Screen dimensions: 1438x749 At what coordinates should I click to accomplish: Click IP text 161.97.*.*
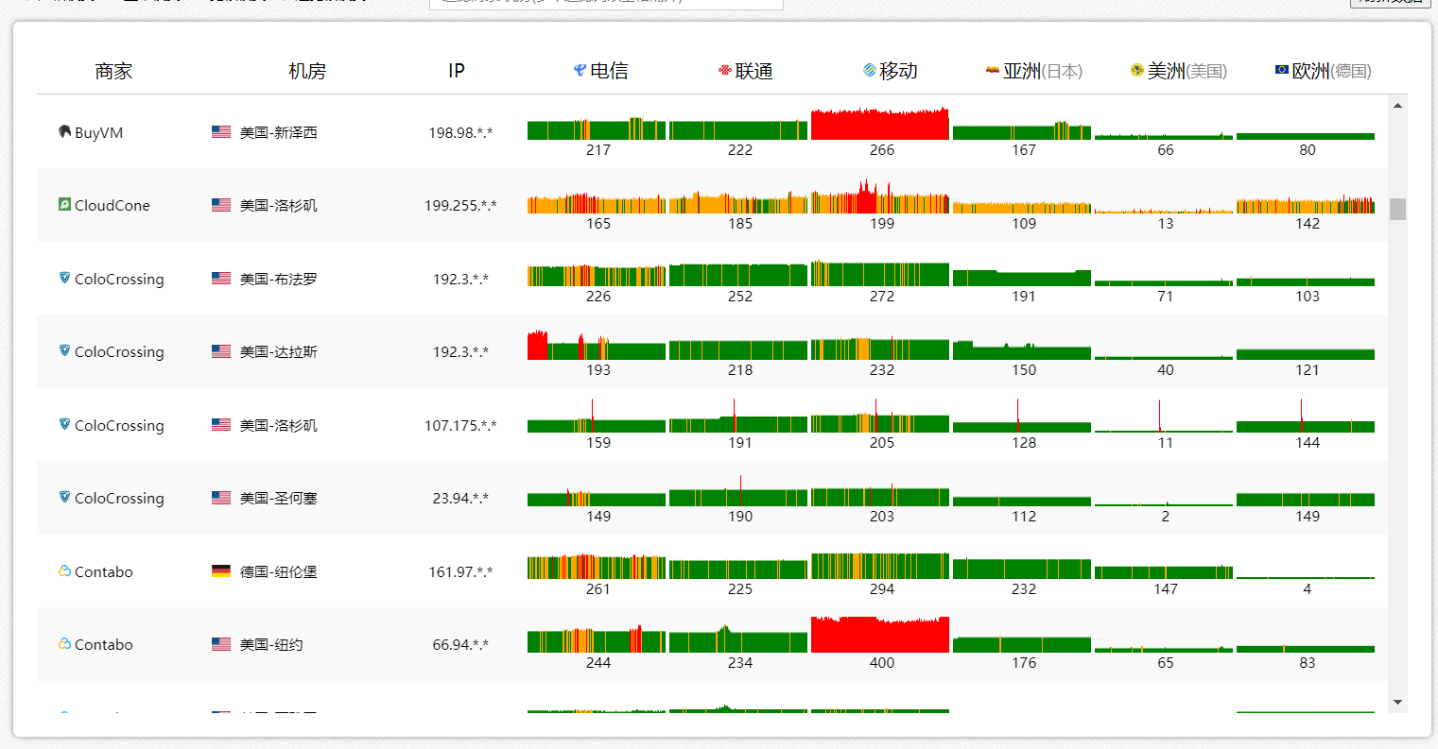point(460,571)
